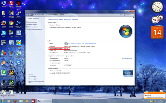
Task: Open Windows Update under See also
Action: tap(33, 79)
